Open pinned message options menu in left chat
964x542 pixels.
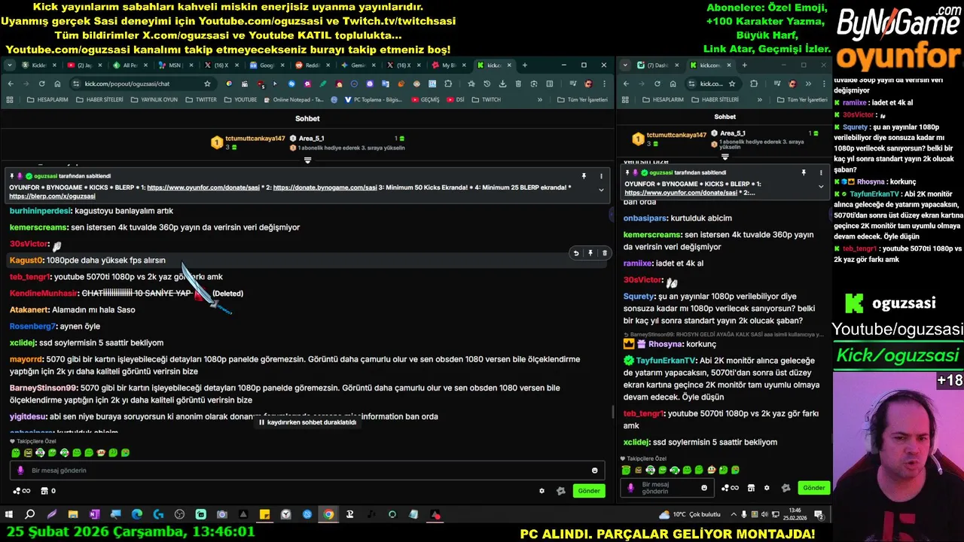click(x=601, y=176)
